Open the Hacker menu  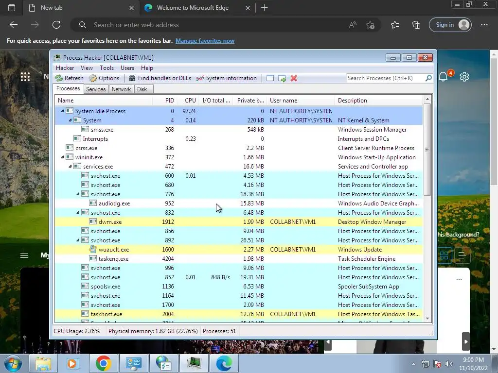65,68
